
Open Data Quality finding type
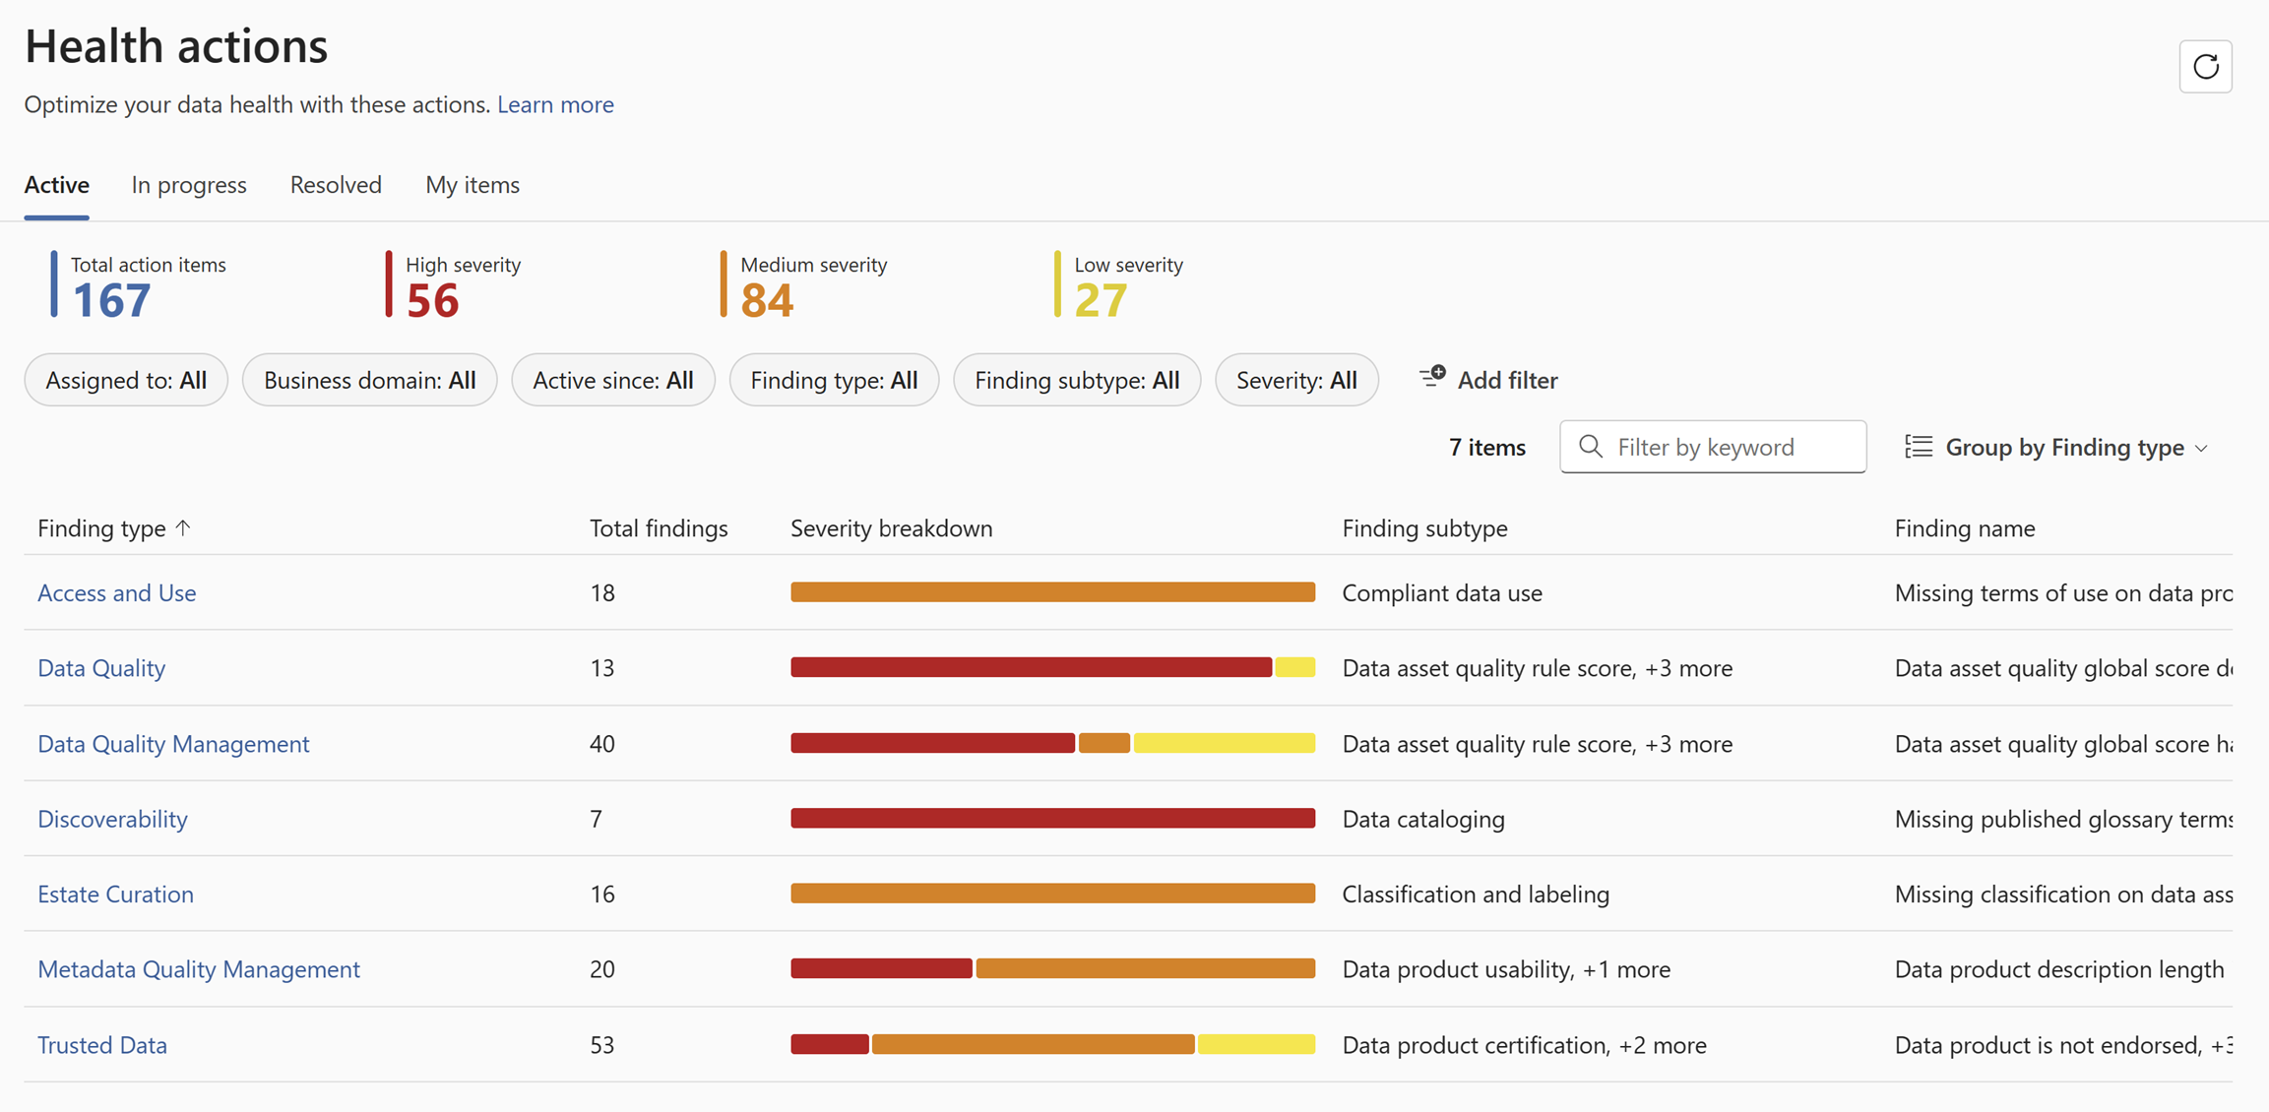point(101,668)
